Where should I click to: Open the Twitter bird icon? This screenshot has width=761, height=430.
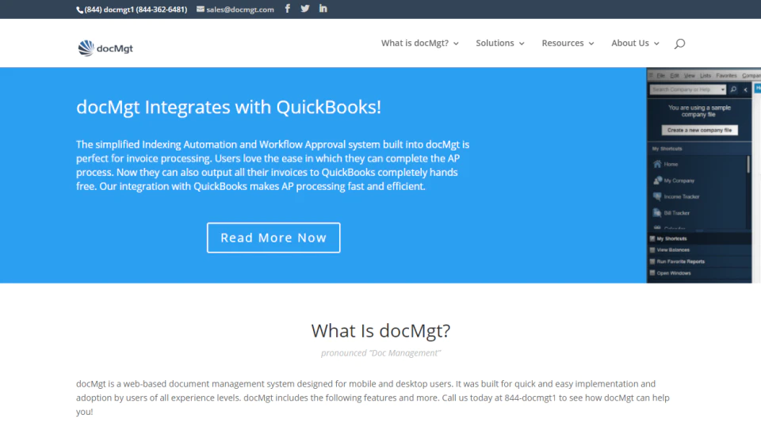point(304,8)
